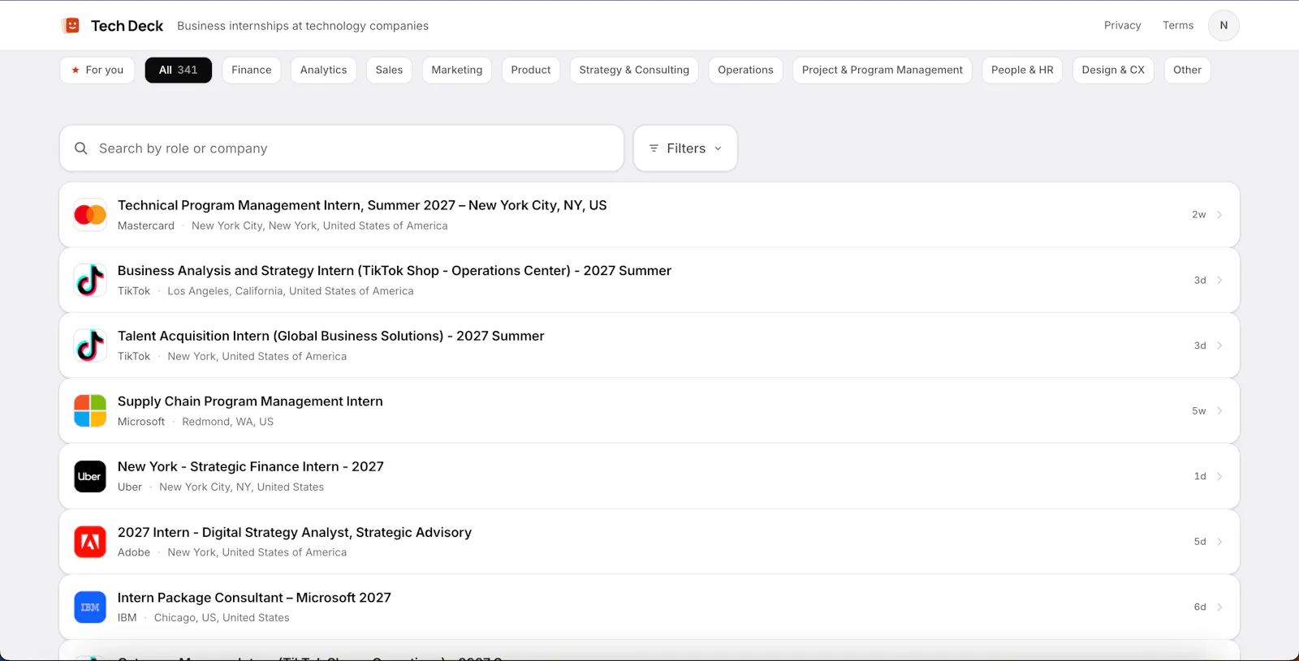The height and width of the screenshot is (661, 1299).
Task: Show the Sales category
Action: tap(389, 70)
